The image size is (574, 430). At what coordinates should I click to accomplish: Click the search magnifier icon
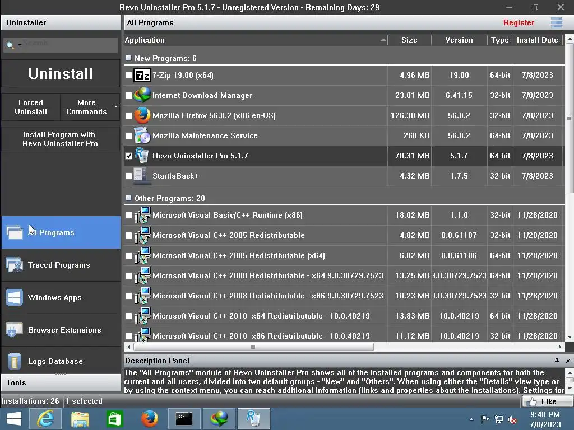(10, 45)
